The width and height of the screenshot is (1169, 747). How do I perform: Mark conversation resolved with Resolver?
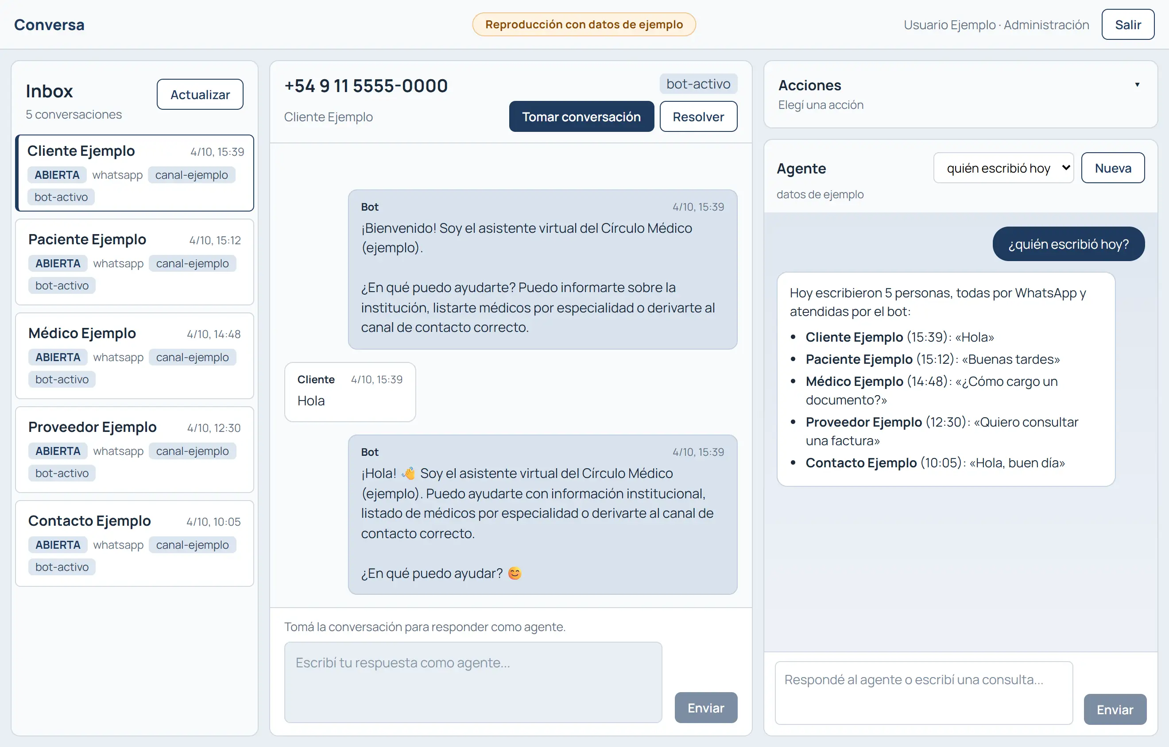click(x=698, y=116)
